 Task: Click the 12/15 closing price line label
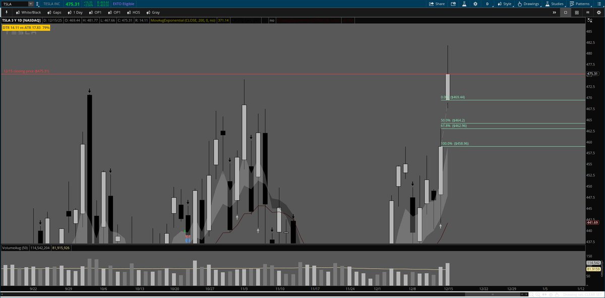(x=26, y=71)
